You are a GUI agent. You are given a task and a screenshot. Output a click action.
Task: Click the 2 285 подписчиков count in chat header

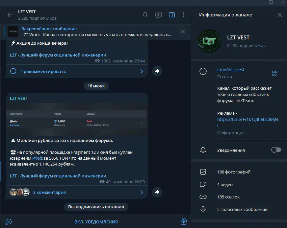tap(37, 18)
